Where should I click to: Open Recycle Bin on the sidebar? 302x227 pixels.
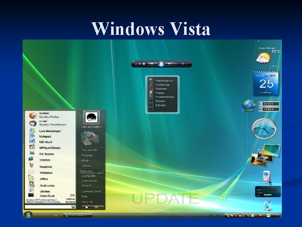(x=268, y=206)
